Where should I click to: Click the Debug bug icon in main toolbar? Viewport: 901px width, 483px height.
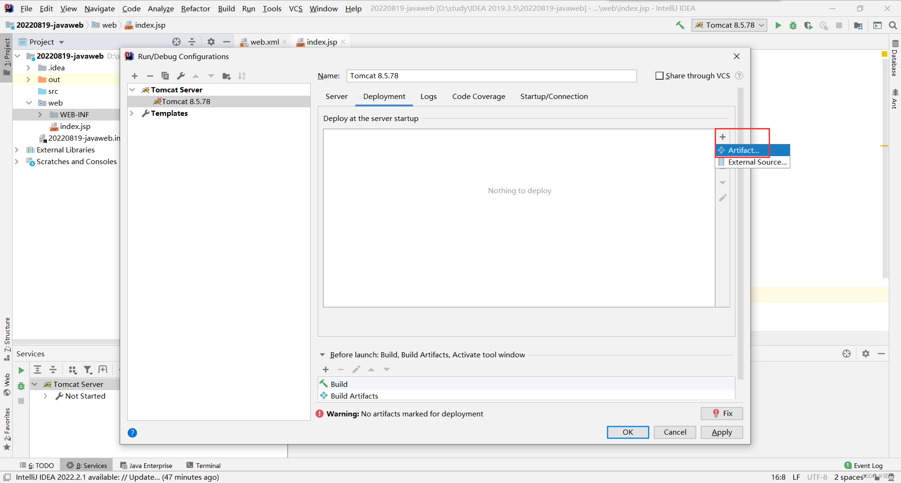[793, 25]
